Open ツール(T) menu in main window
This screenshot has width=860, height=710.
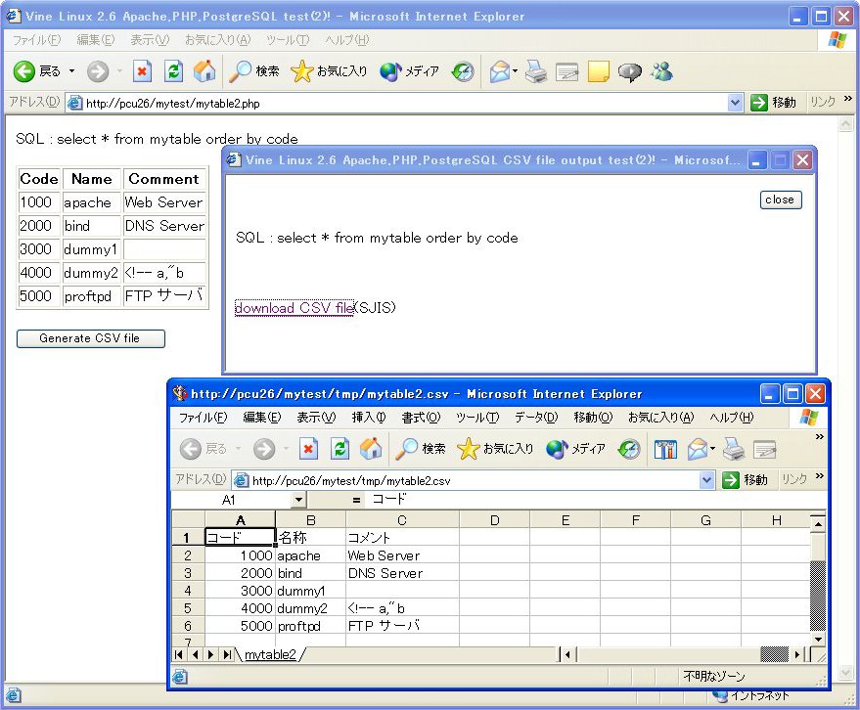pos(288,40)
